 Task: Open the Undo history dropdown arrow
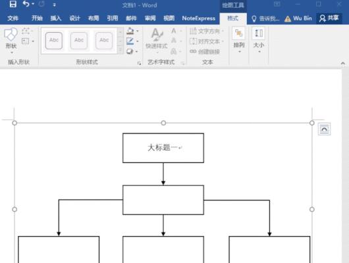pyautogui.click(x=33, y=4)
